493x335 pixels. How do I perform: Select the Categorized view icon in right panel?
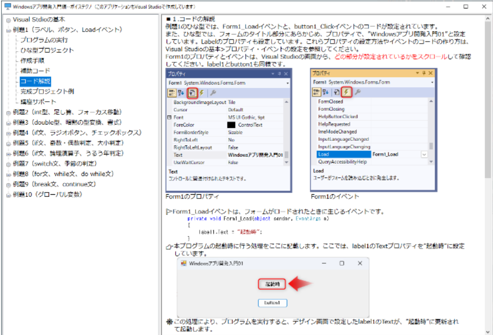[x=317, y=92]
